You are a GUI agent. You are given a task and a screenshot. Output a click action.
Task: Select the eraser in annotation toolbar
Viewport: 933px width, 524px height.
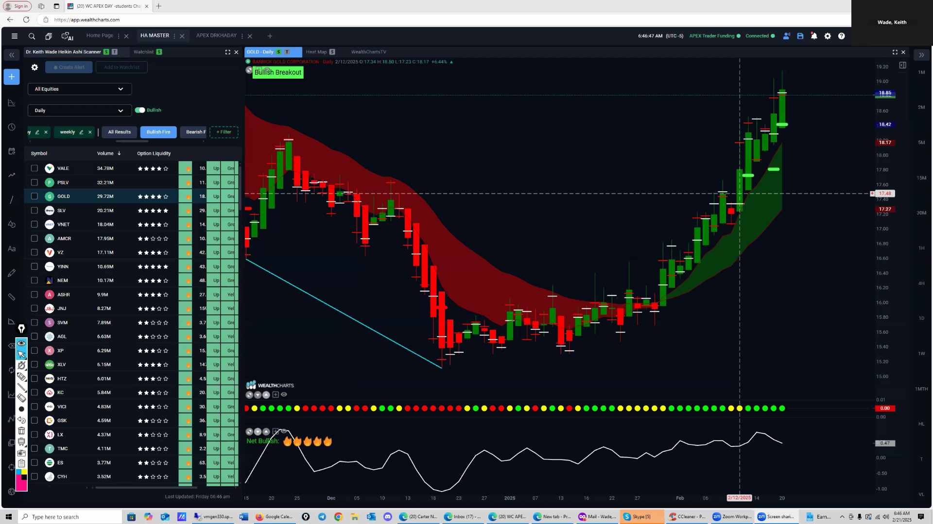[x=21, y=398]
